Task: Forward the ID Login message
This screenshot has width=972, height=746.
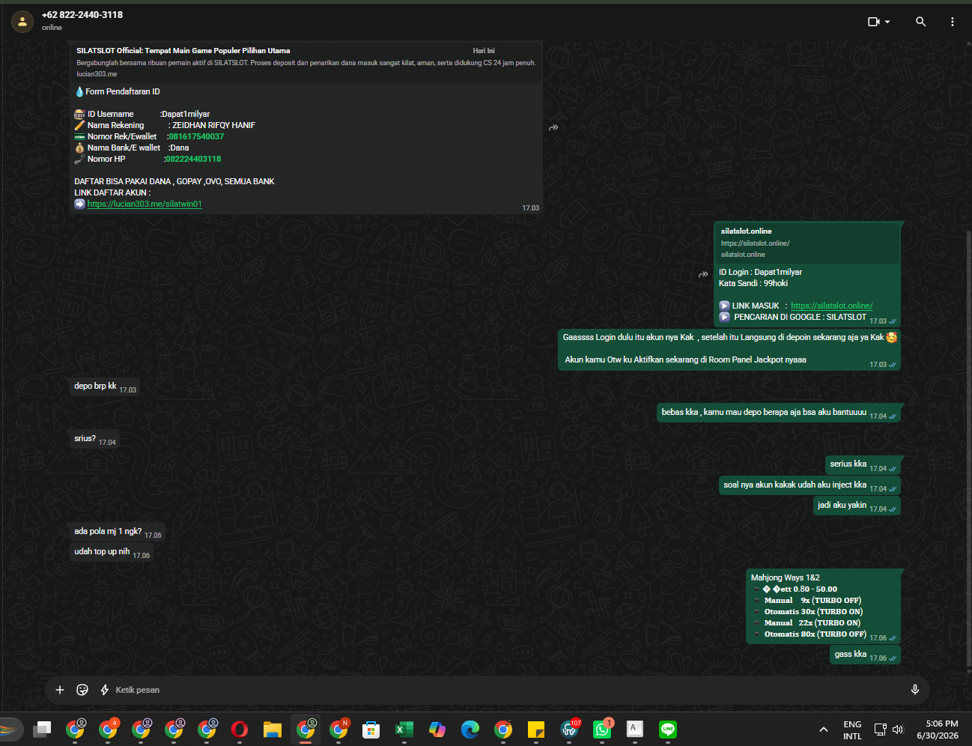Action: click(703, 275)
